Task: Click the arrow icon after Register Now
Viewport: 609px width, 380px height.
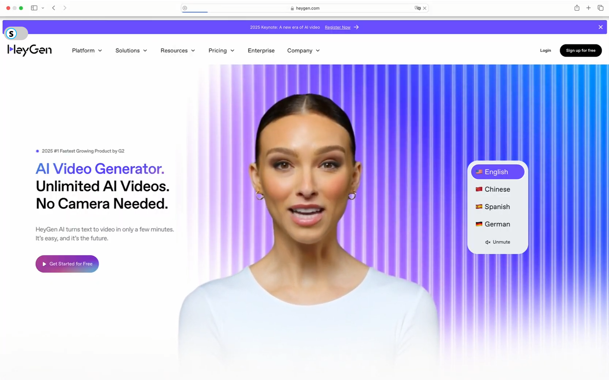Action: tap(356, 27)
